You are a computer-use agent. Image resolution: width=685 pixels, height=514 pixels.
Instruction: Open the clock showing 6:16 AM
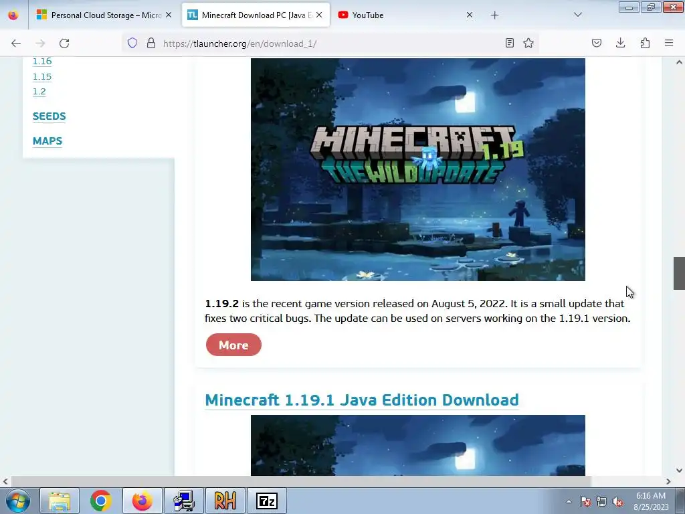pos(650,501)
